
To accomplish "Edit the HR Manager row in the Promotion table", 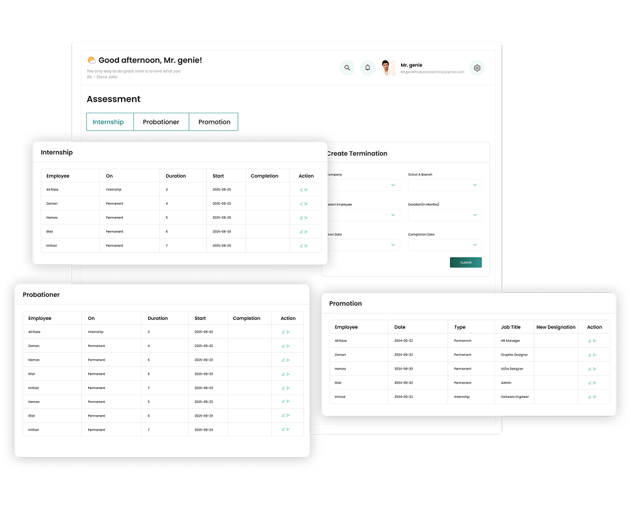I will 590,341.
